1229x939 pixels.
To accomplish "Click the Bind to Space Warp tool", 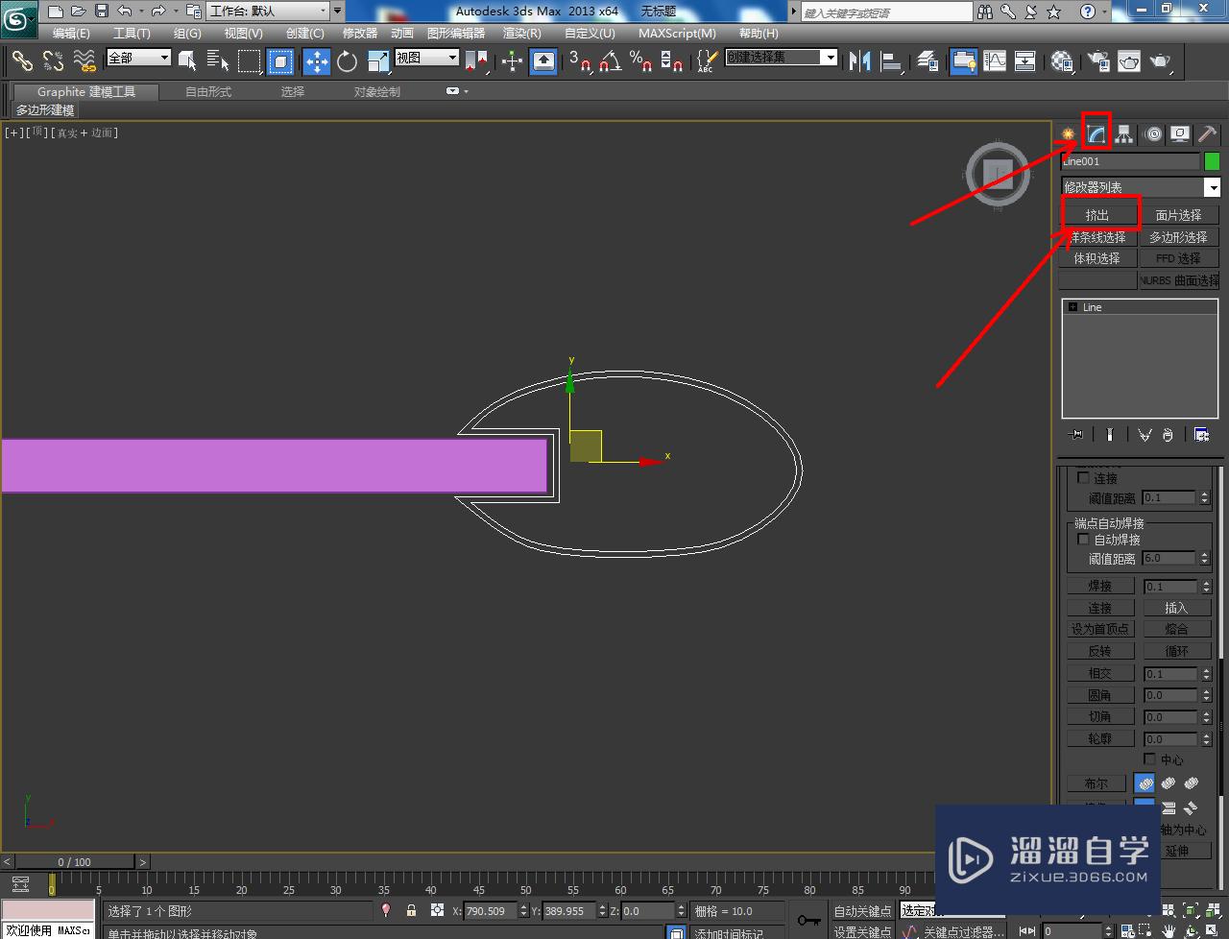I will [85, 61].
